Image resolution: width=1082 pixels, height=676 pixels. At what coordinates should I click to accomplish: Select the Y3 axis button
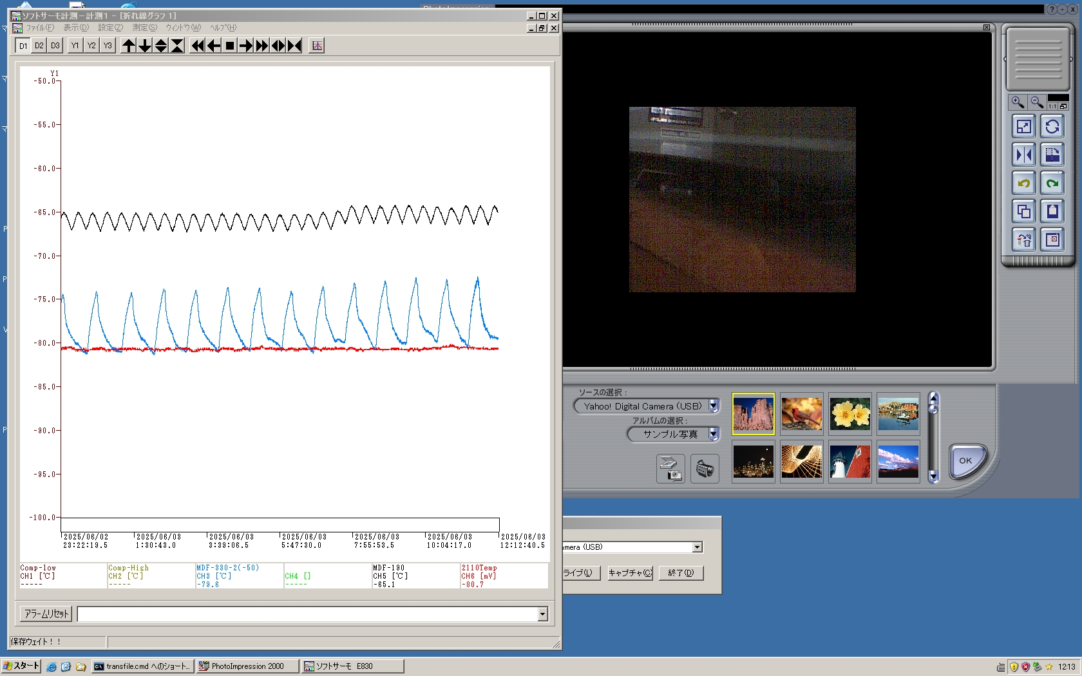(108, 46)
